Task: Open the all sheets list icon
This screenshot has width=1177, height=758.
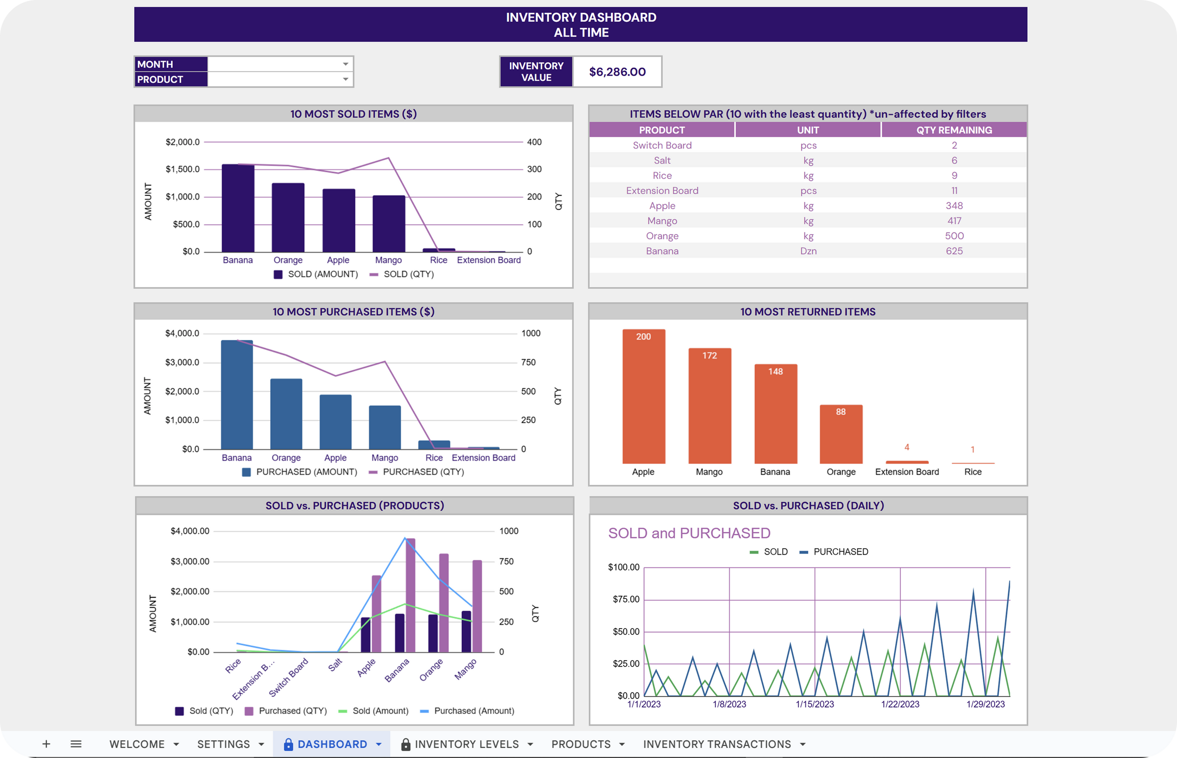Action: coord(76,744)
